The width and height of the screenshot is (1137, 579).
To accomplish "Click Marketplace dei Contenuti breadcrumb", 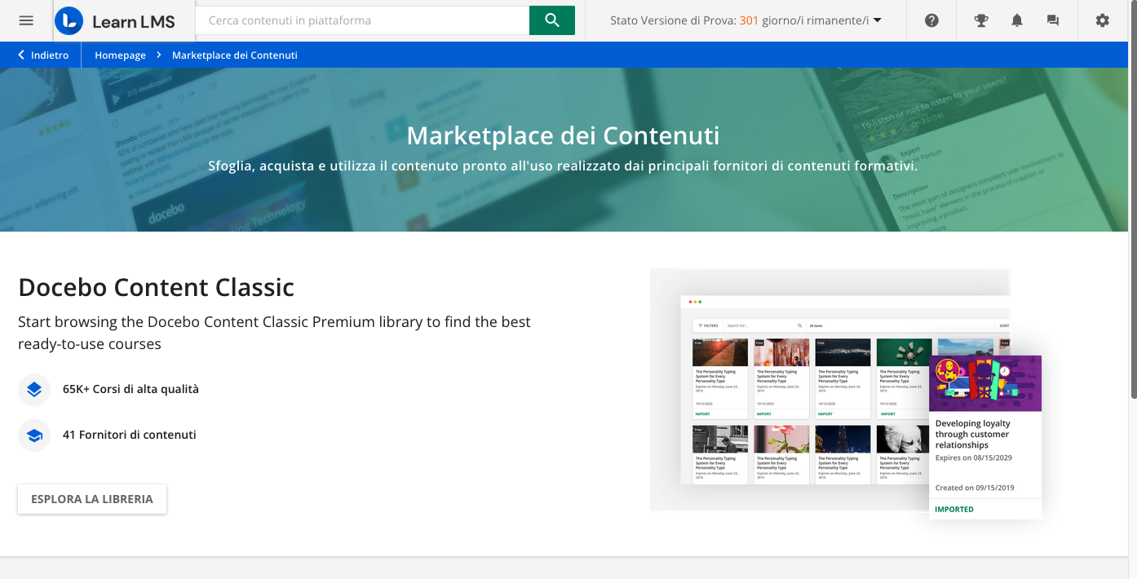I will tap(235, 55).
